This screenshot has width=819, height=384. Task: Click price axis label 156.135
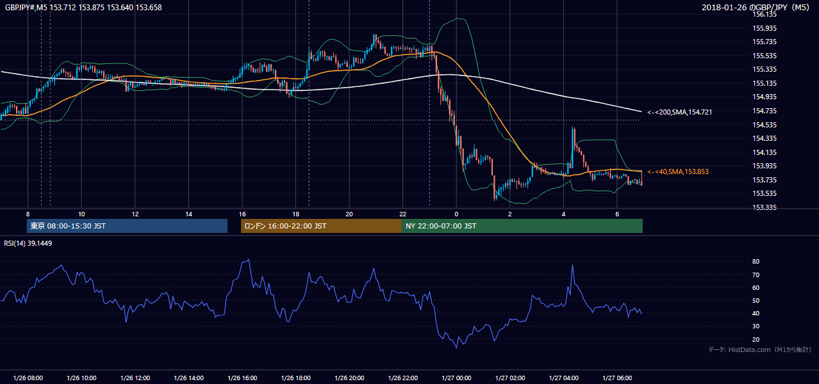click(765, 14)
